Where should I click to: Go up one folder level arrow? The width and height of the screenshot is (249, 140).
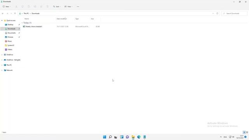15,14
